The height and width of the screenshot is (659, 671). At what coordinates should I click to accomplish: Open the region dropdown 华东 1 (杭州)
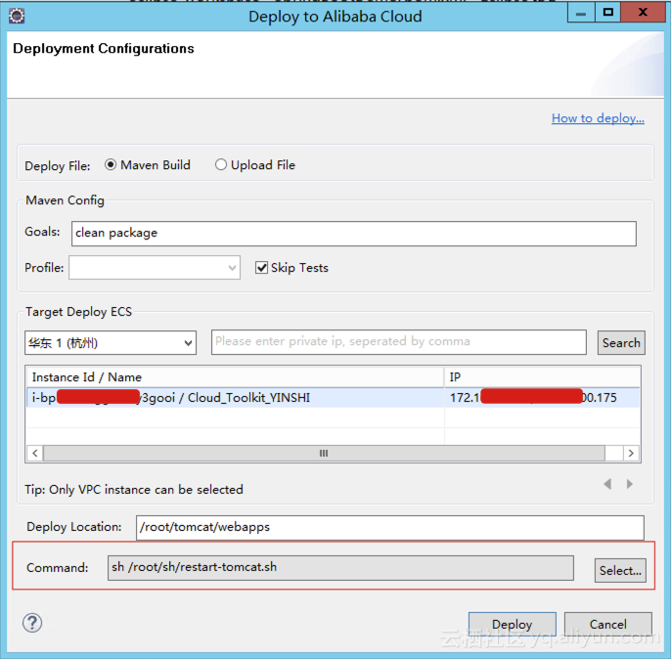coord(111,342)
